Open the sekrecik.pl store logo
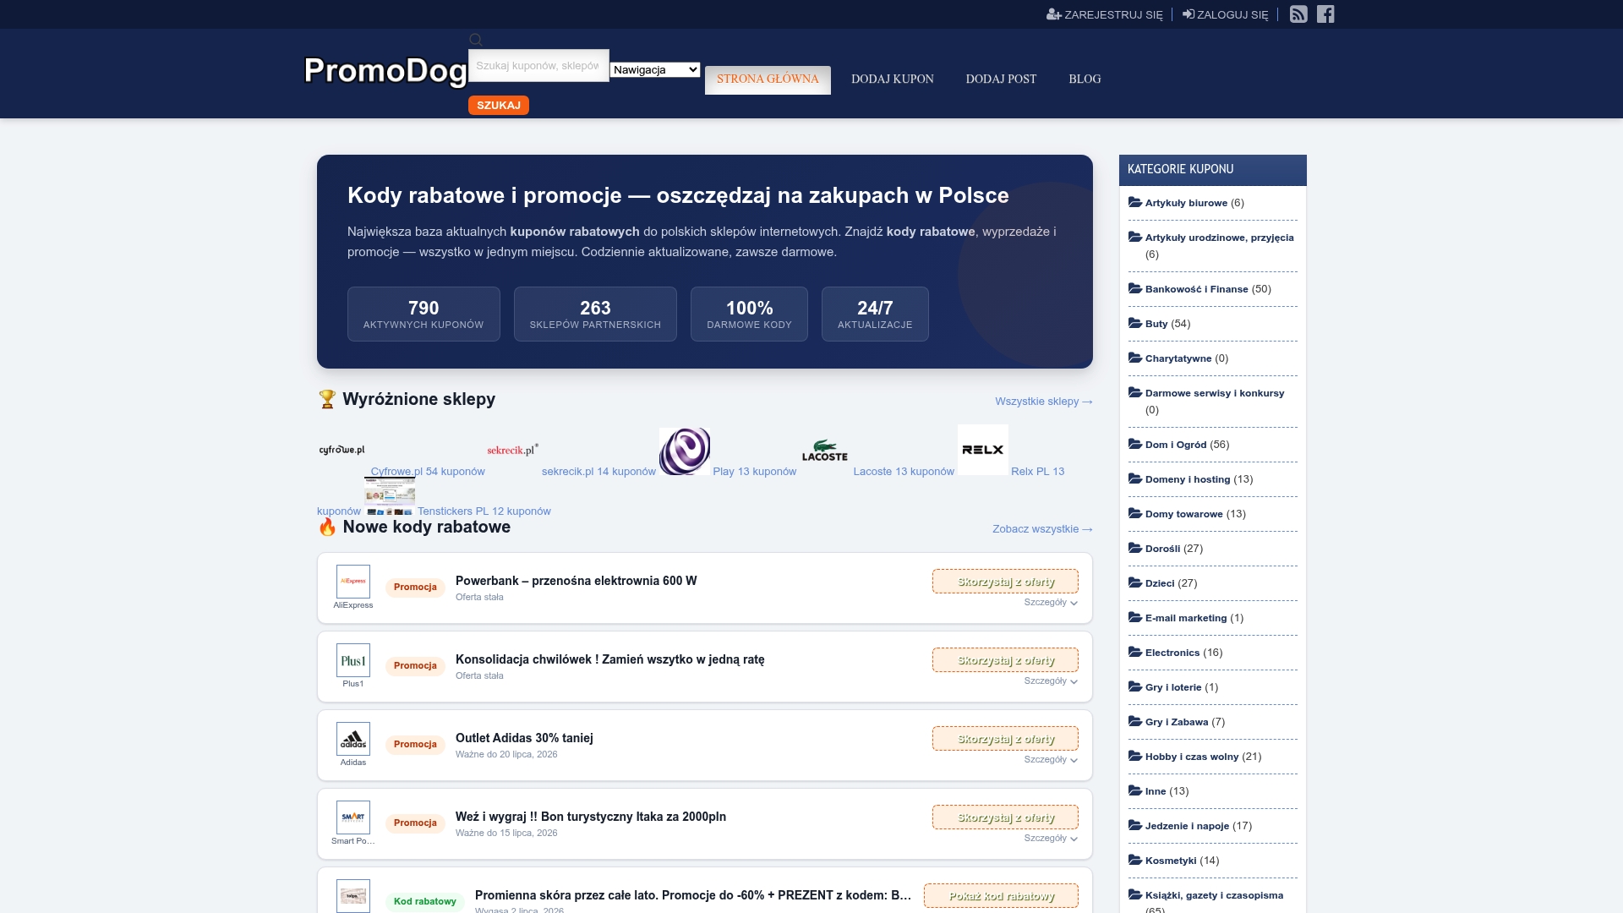1623x913 pixels. [513, 450]
